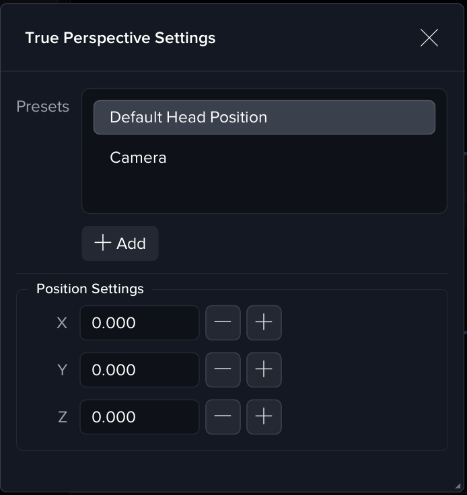Decrease the X position value
This screenshot has width=467, height=495.
pos(223,323)
